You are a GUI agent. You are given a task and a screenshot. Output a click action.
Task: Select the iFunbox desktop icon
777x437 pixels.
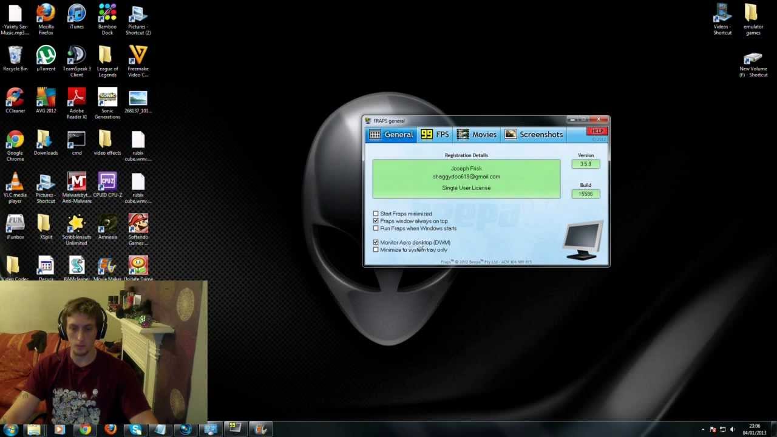coord(15,227)
